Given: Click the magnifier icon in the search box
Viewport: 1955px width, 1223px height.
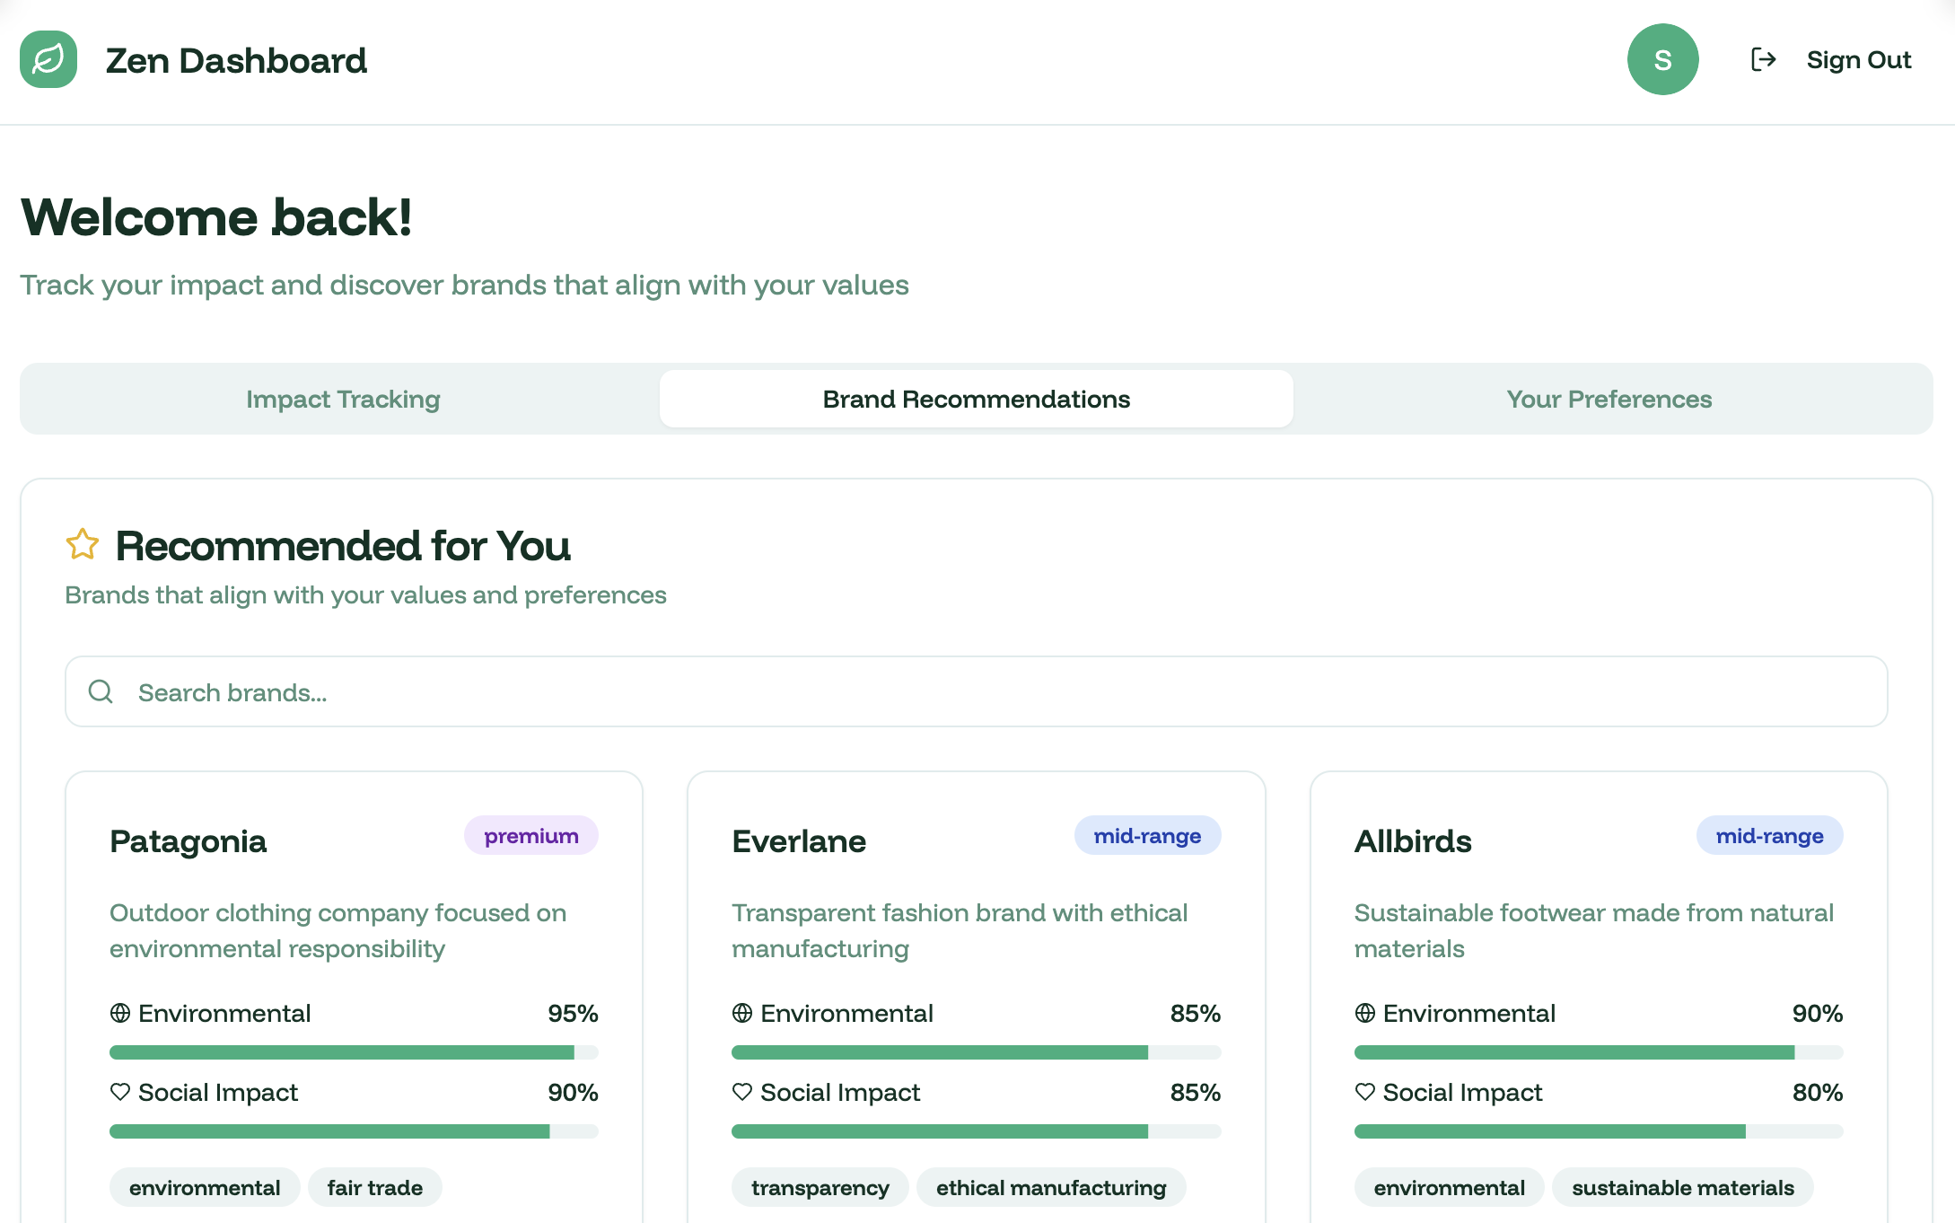Looking at the screenshot, I should (101, 691).
